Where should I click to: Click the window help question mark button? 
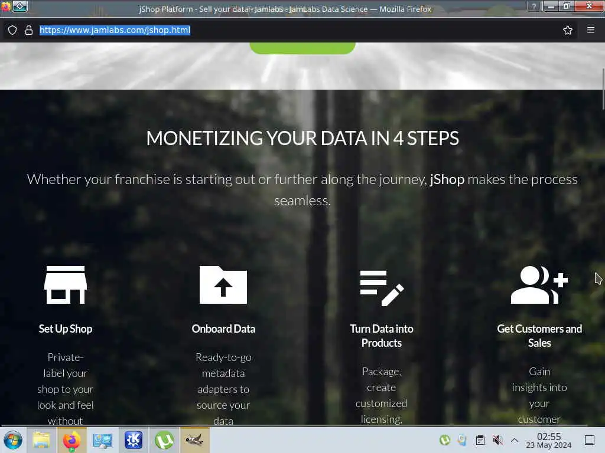coord(534,6)
